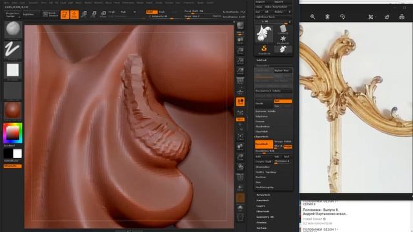This screenshot has width=413, height=232.
Task: Open the empty texture selector
Action: [x=13, y=90]
